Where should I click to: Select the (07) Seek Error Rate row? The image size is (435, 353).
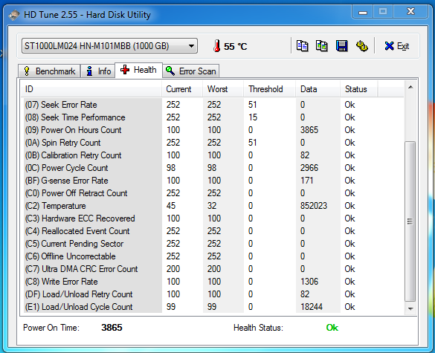[213, 105]
